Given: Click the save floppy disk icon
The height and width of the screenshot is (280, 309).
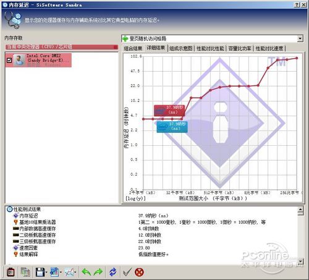Looking at the screenshot, I should coord(40,272).
